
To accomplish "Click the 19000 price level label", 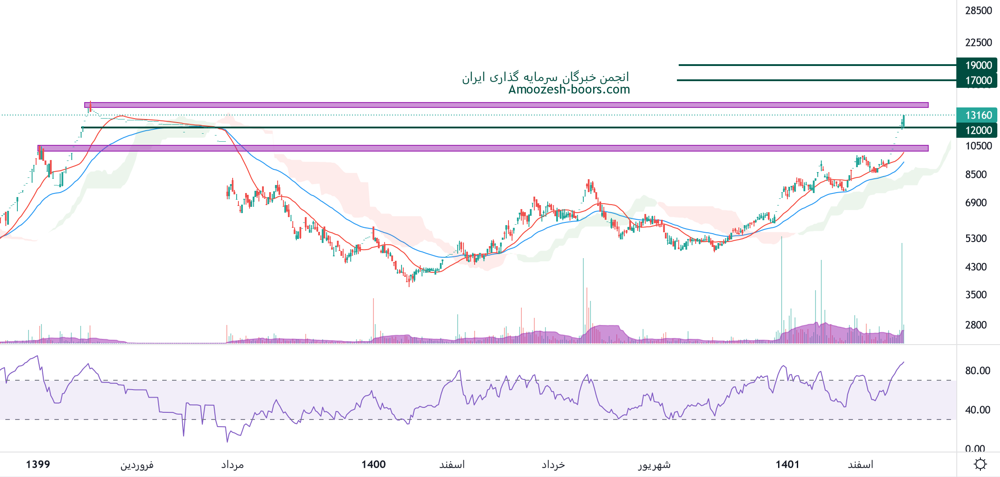I will pos(978,66).
